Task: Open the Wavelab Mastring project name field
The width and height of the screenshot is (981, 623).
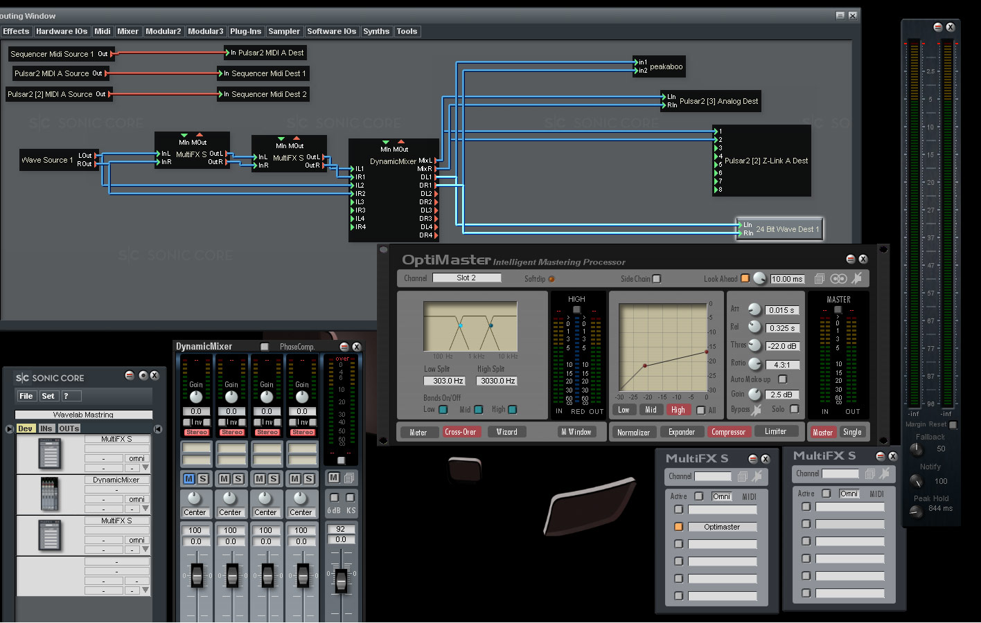Action: 84,415
